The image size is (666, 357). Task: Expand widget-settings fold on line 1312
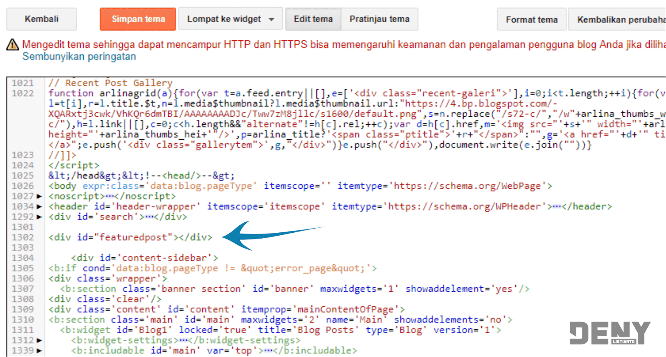tap(39, 340)
